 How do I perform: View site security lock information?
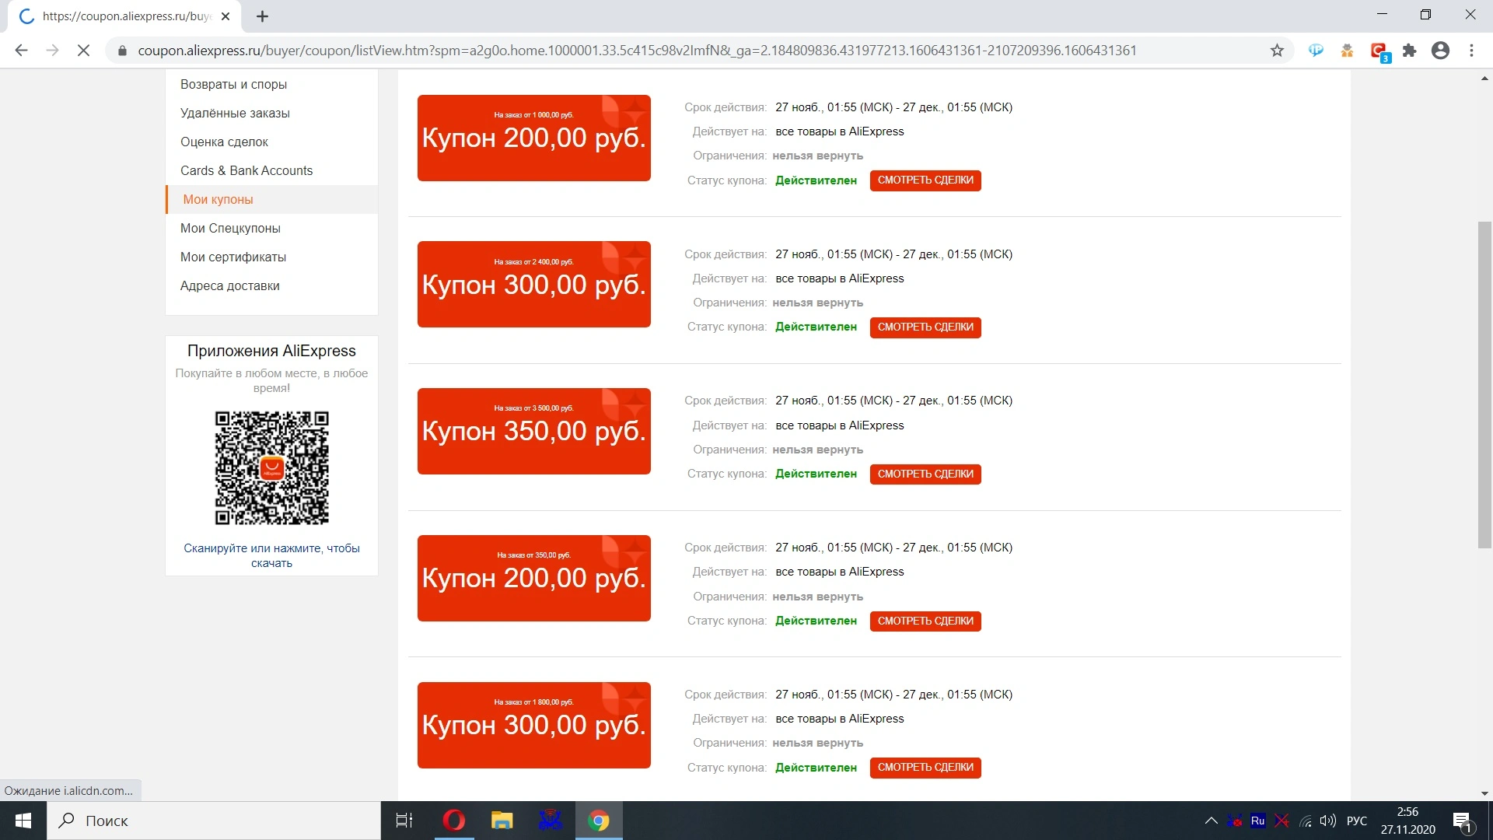click(x=122, y=51)
